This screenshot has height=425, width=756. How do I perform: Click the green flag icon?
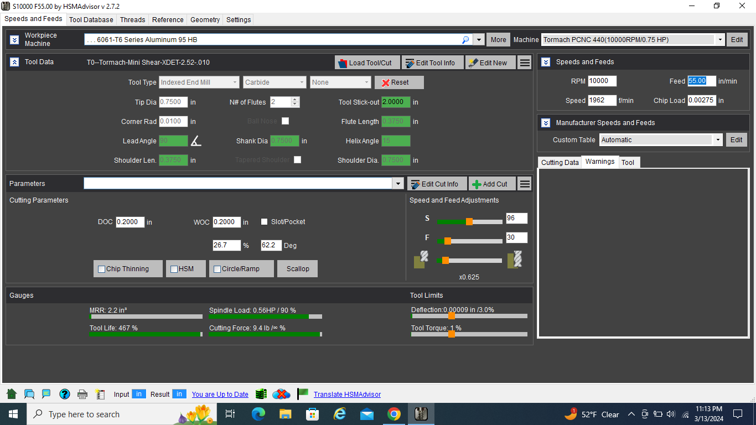click(302, 394)
